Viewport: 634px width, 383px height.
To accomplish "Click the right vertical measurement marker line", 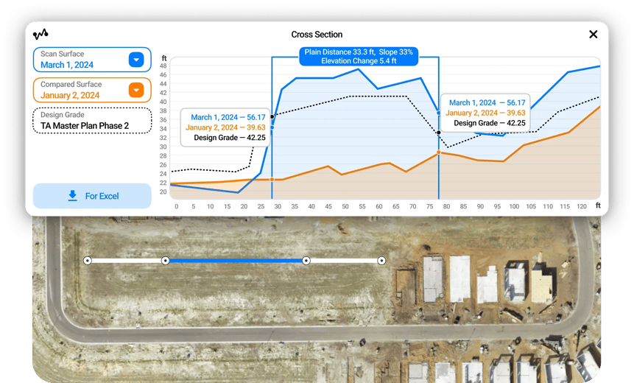I will 439,128.
